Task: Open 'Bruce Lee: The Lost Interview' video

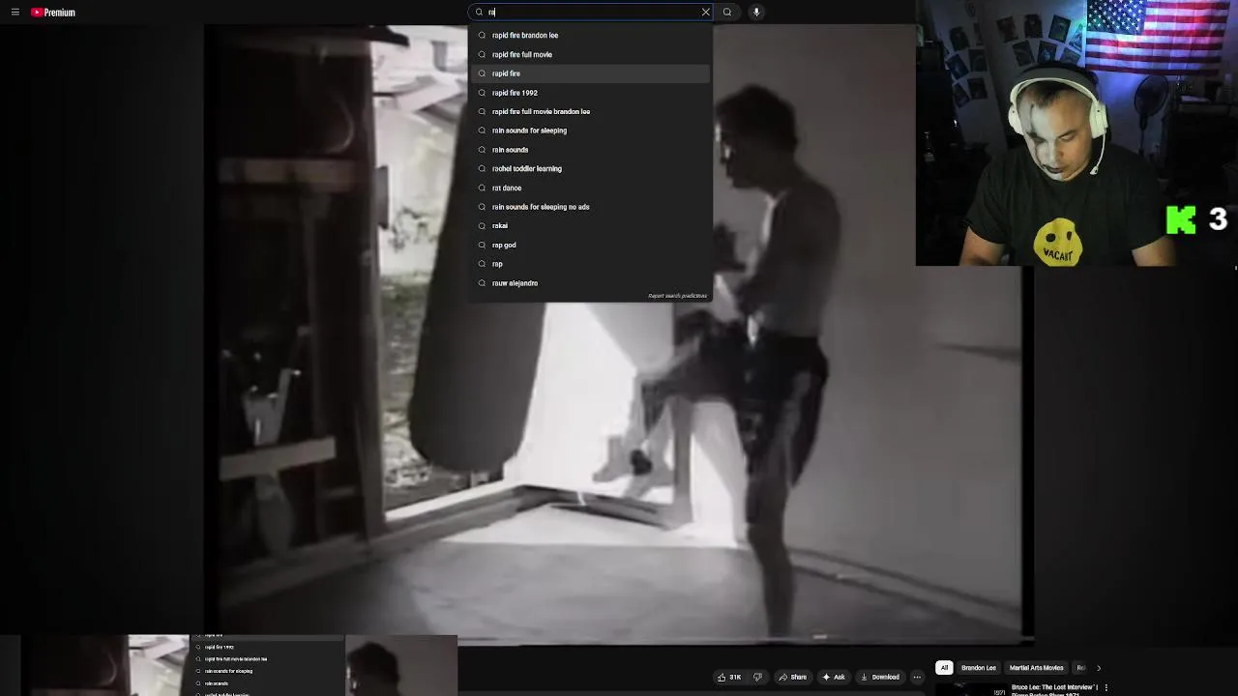Action: 1053,688
